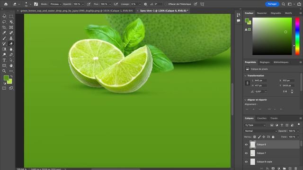Open the layer filter Type dropdown
303x170 pixels.
pyautogui.click(x=255, y=125)
